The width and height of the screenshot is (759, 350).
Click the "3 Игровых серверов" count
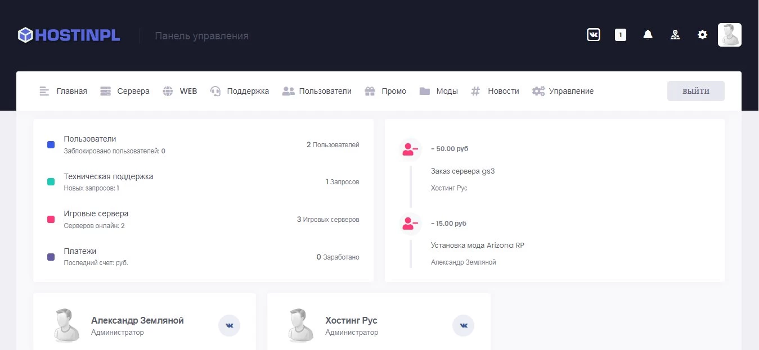328,220
